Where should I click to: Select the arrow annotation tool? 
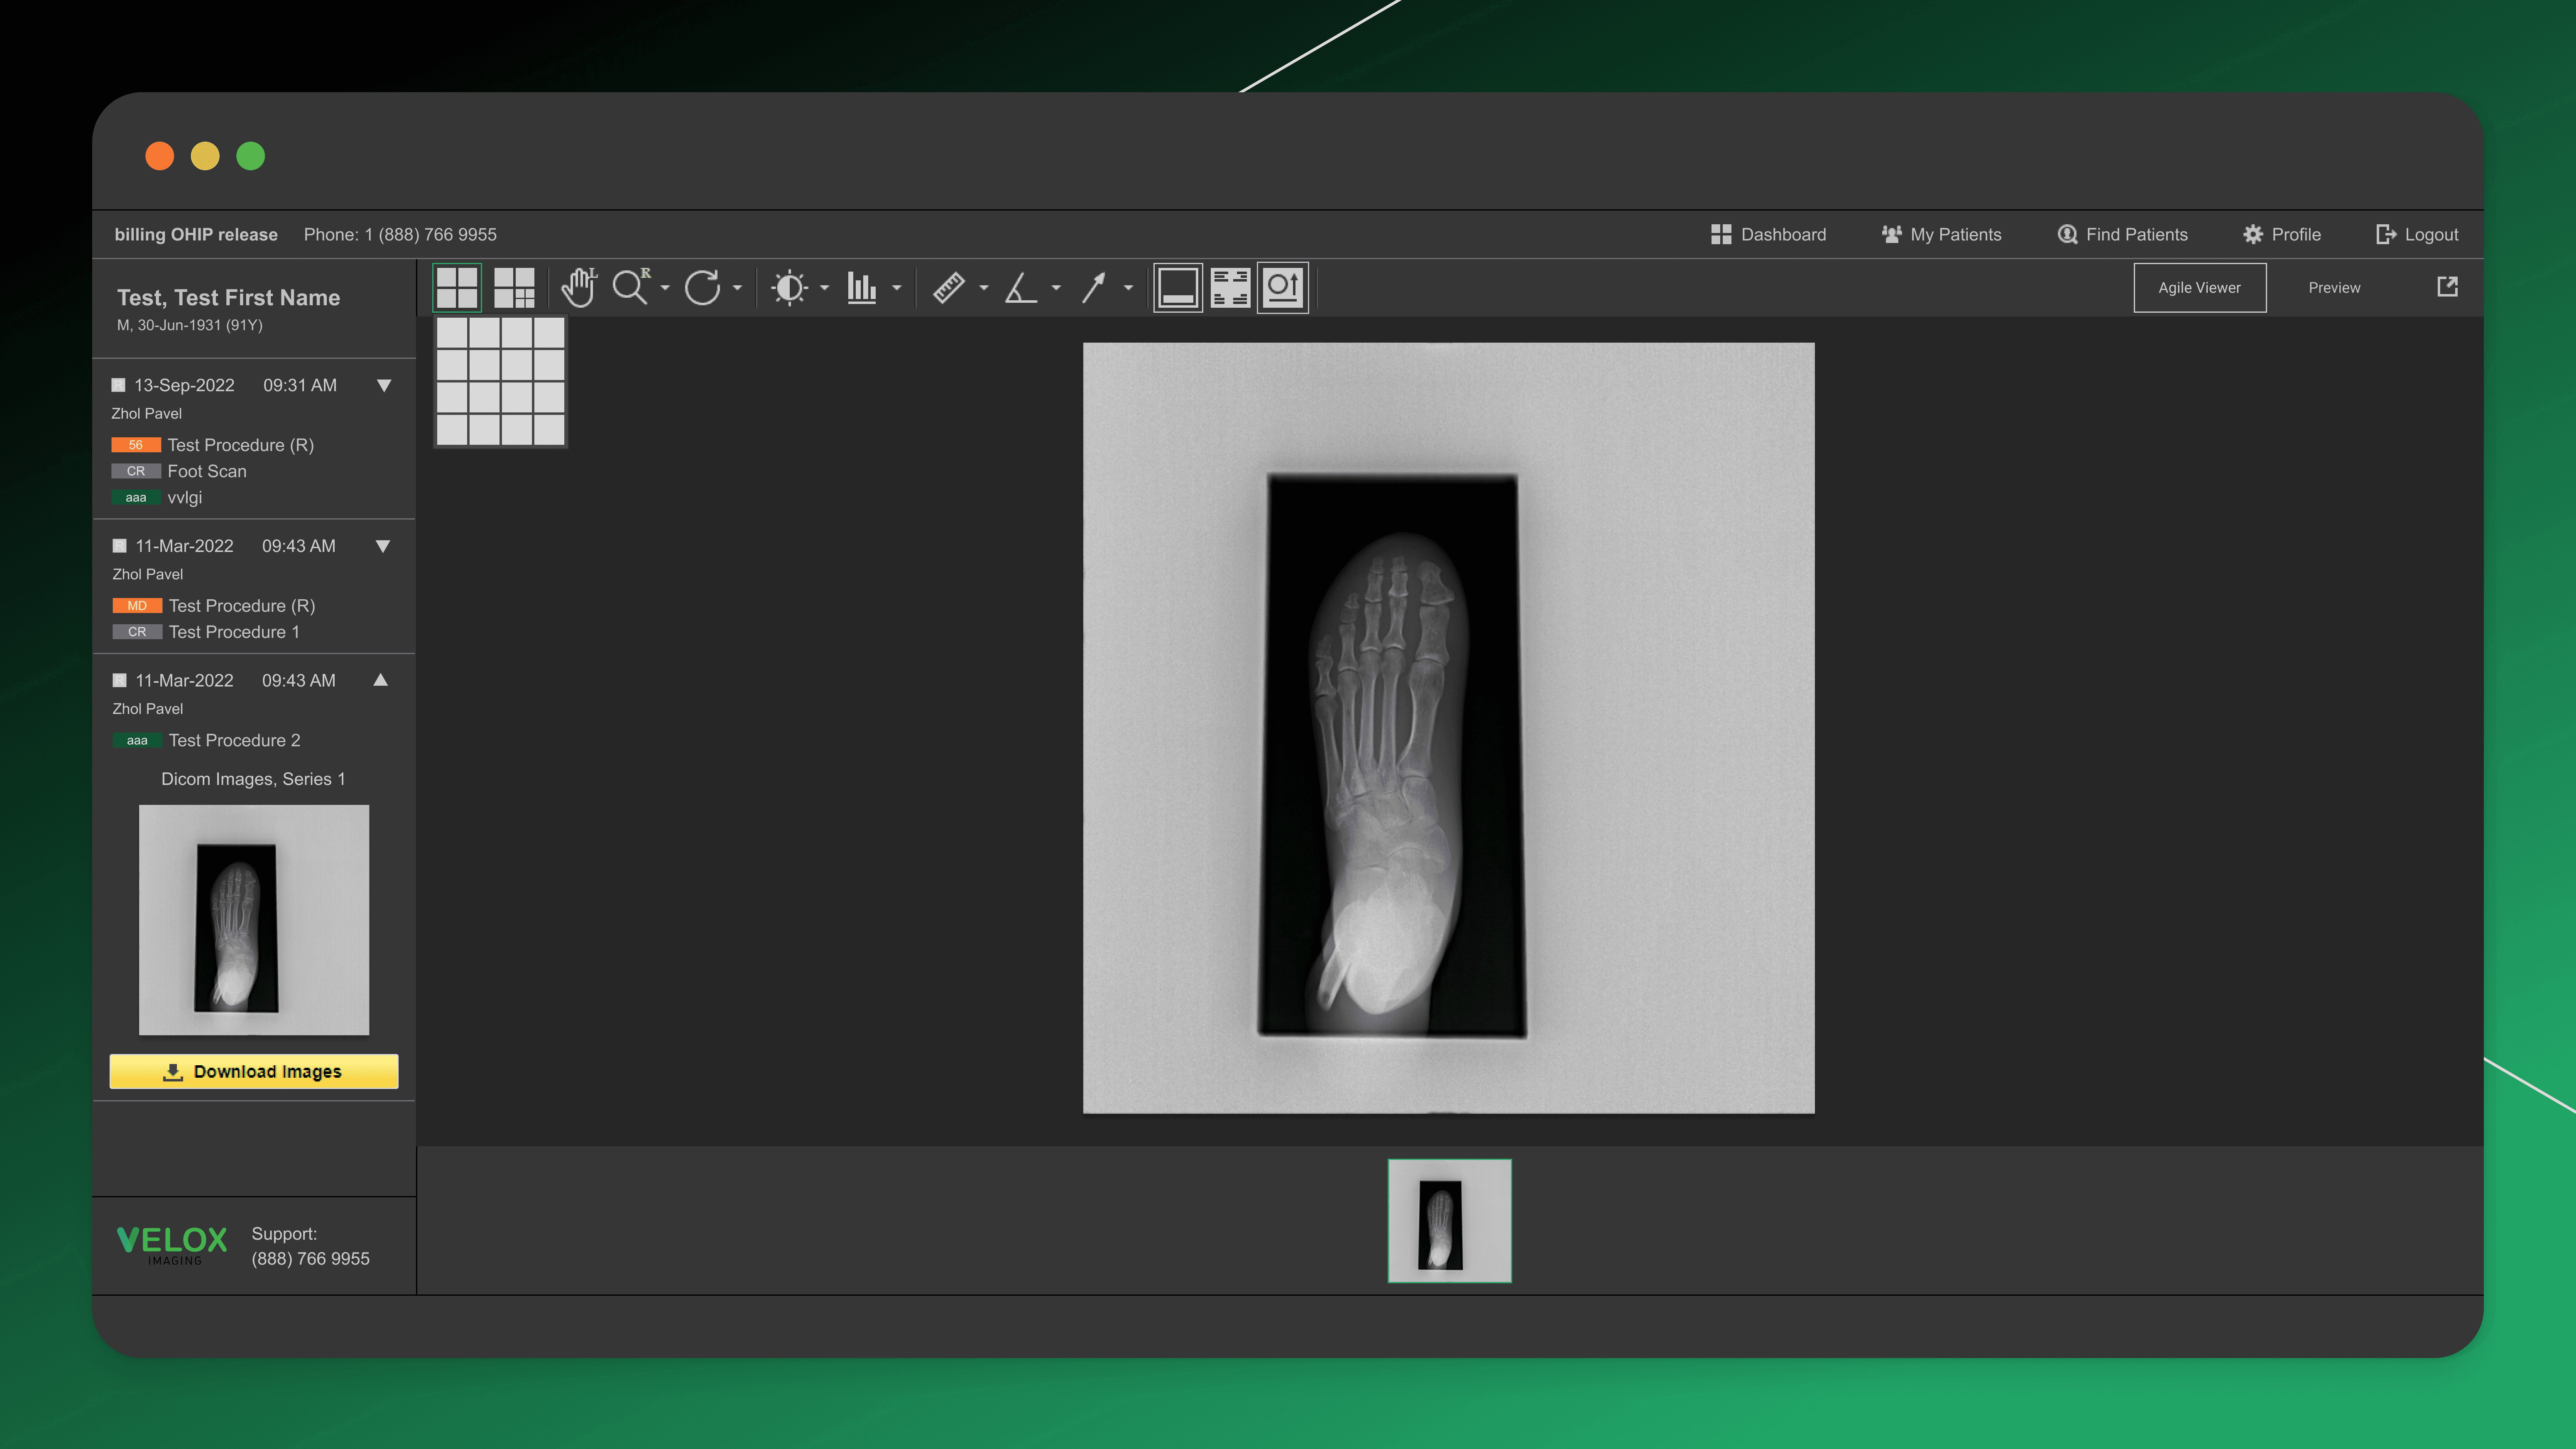pos(1094,288)
